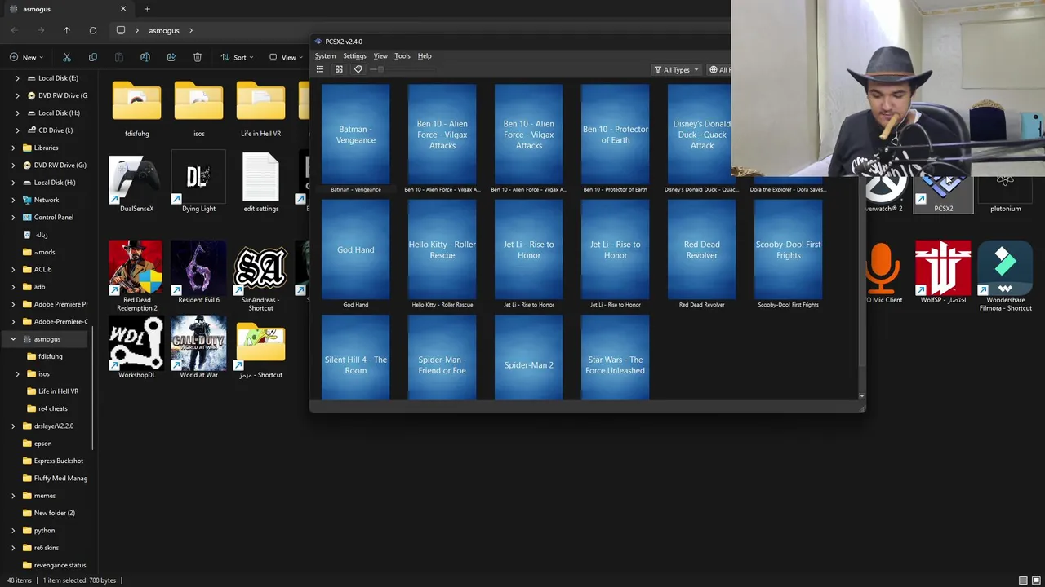Open the New item dropdown in Explorer
1045x587 pixels.
click(26, 57)
